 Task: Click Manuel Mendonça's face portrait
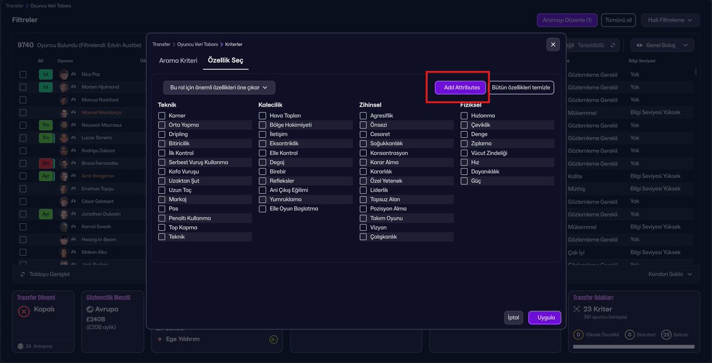tap(63, 113)
